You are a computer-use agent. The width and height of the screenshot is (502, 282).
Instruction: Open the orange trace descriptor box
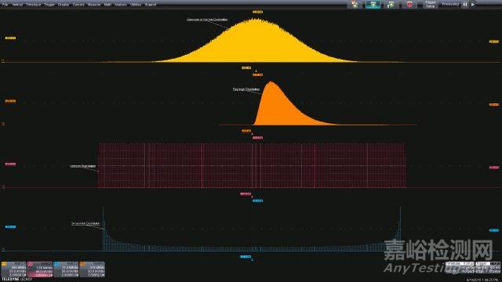tap(93, 269)
